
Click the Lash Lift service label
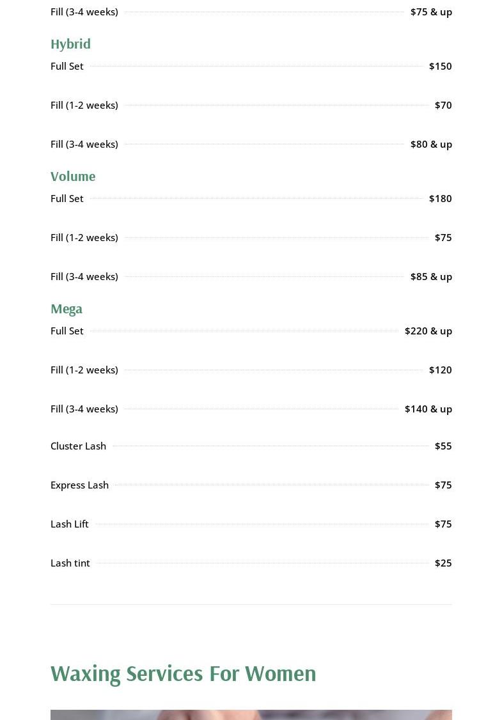click(70, 524)
